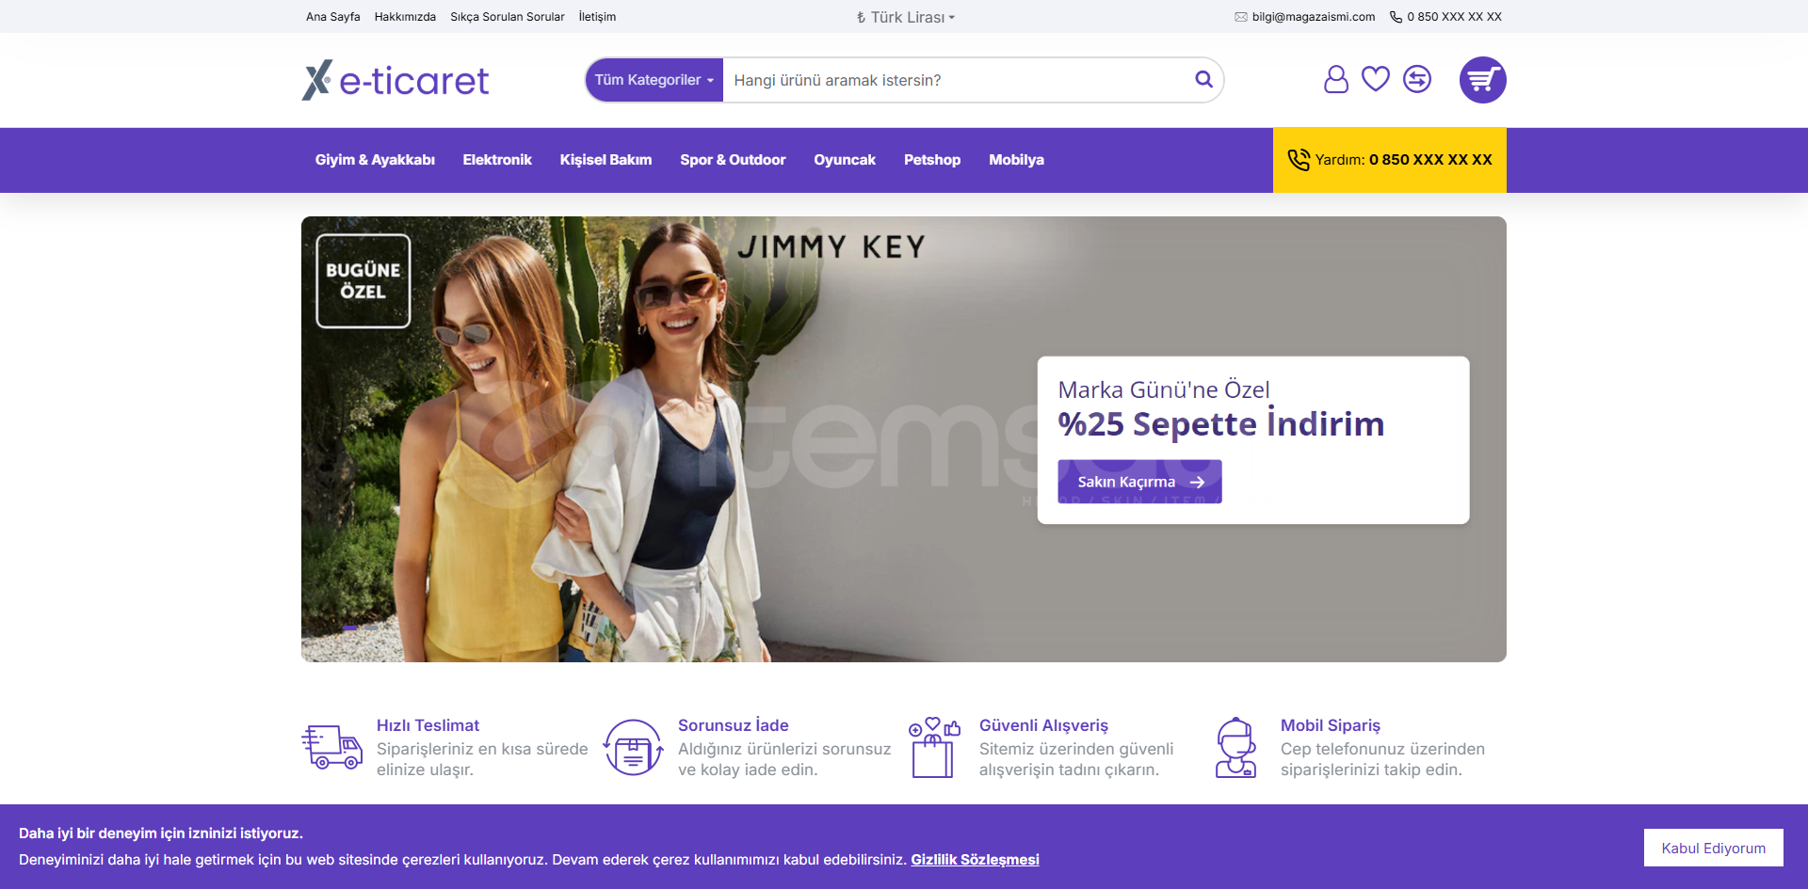Open the shopping cart icon

pos(1482,80)
